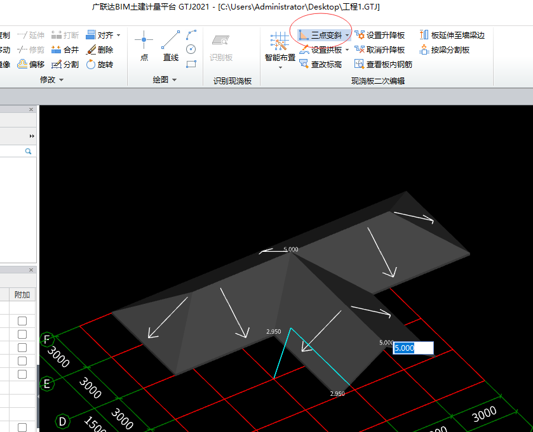Click axis bubble D
This screenshot has height=432, width=533.
click(x=62, y=421)
